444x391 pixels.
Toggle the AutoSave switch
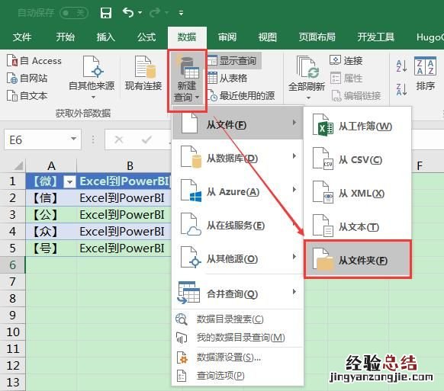coord(74,13)
